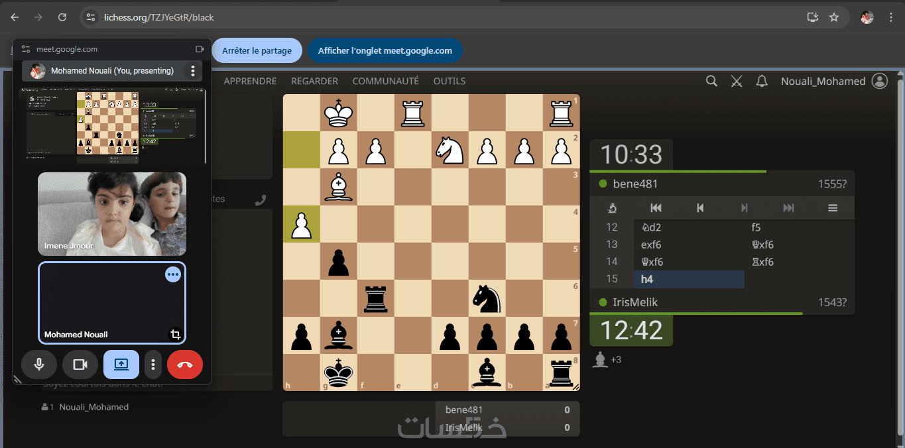Screen dimensions: 905x448
Task: Click the user avatar icon in lichess header
Action: [880, 81]
